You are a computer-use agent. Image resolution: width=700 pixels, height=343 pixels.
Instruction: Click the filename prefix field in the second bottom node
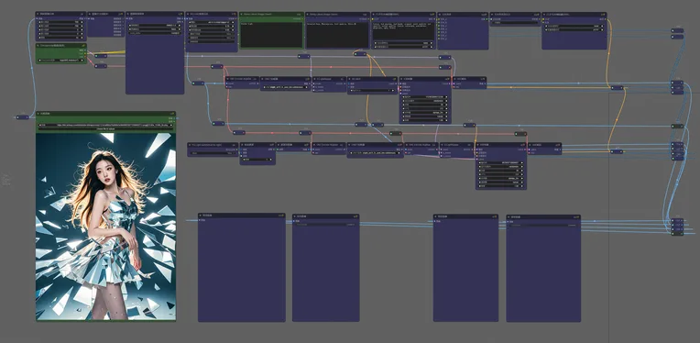click(326, 225)
